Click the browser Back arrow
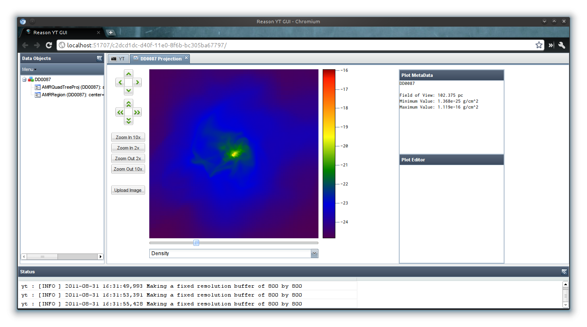 (25, 45)
